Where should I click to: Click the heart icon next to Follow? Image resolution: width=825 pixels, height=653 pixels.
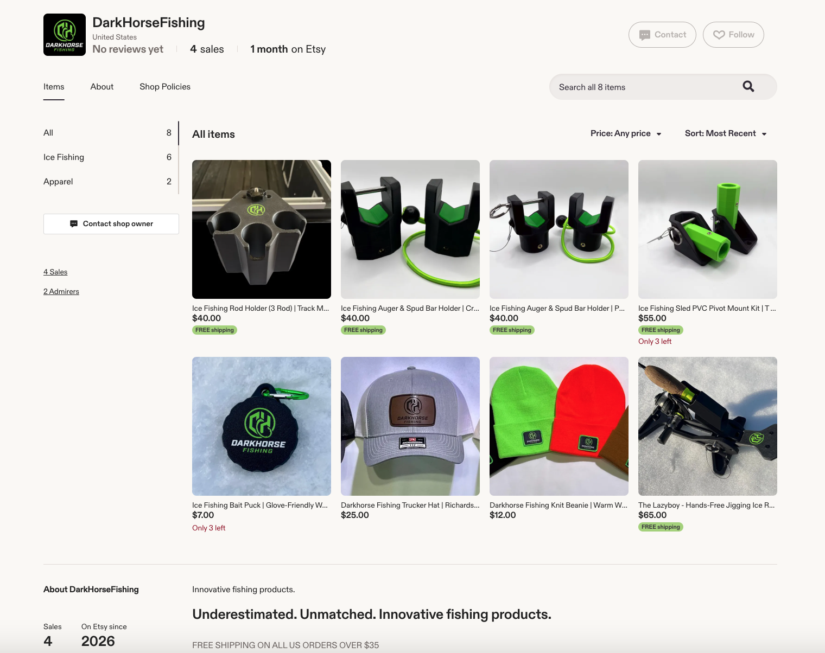(719, 34)
